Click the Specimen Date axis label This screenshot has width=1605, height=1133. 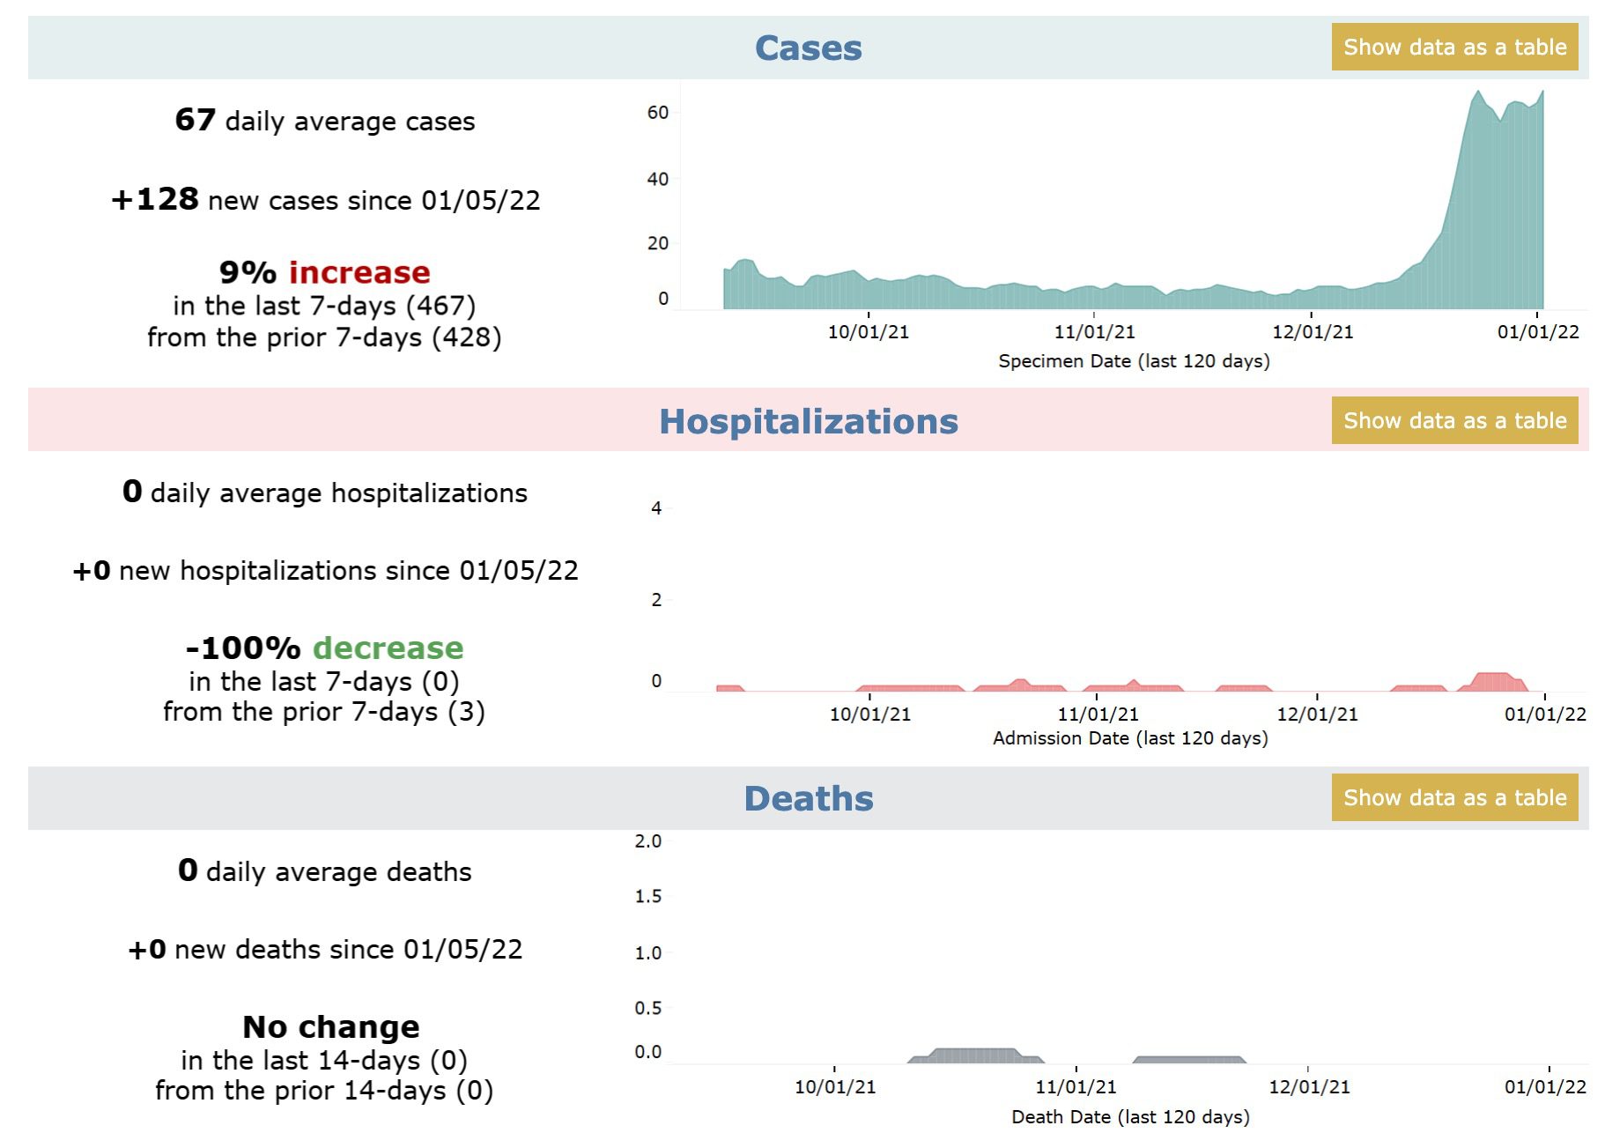(x=1134, y=361)
